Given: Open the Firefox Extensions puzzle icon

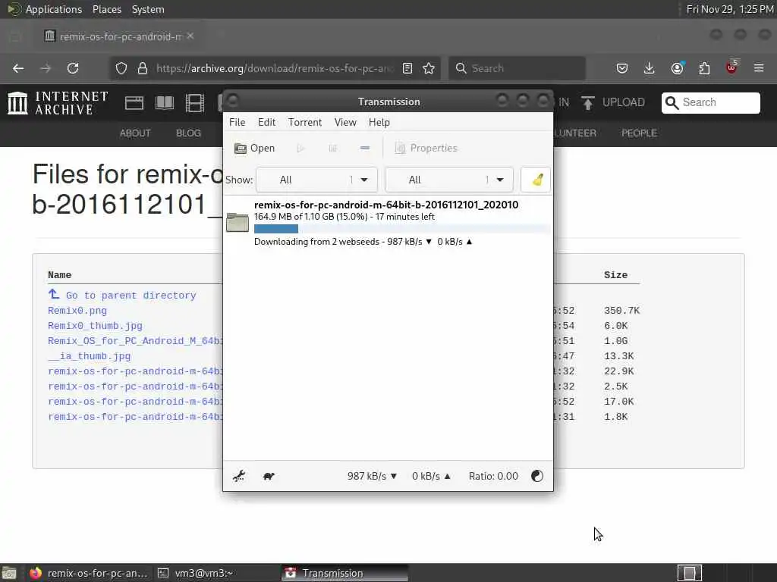Looking at the screenshot, I should pos(704,68).
